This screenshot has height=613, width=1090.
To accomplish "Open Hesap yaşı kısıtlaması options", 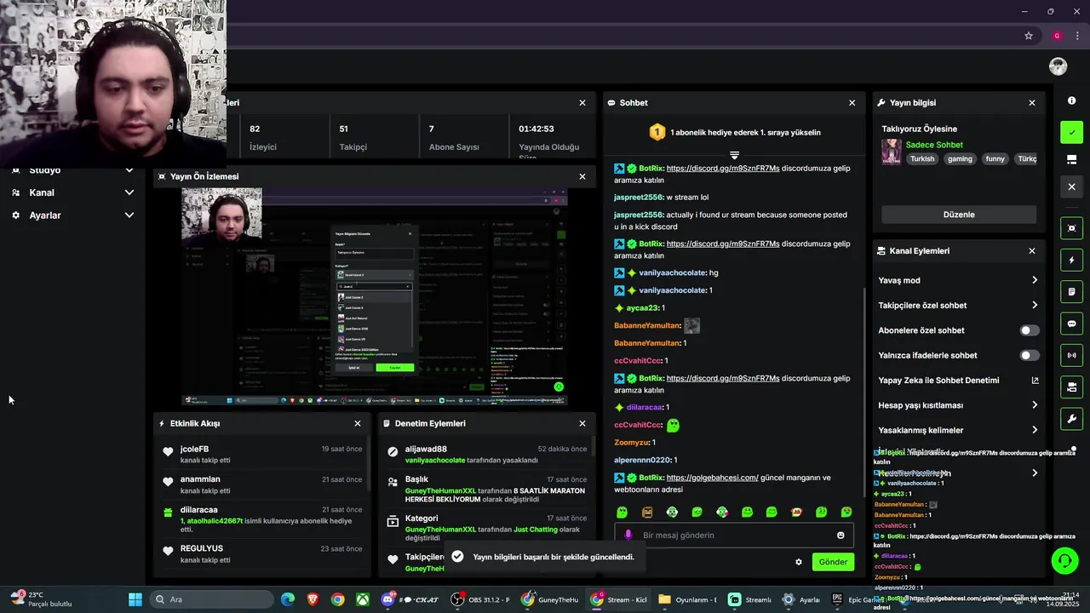I will [x=958, y=405].
